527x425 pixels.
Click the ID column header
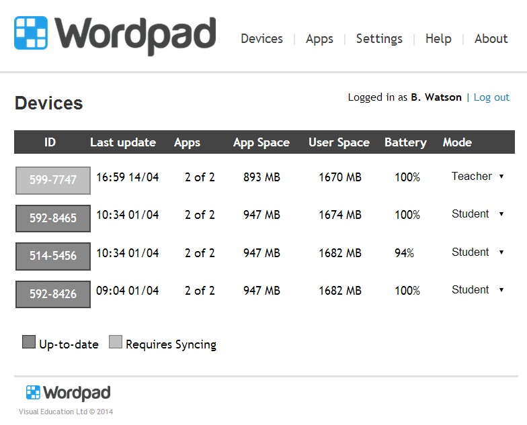point(50,142)
